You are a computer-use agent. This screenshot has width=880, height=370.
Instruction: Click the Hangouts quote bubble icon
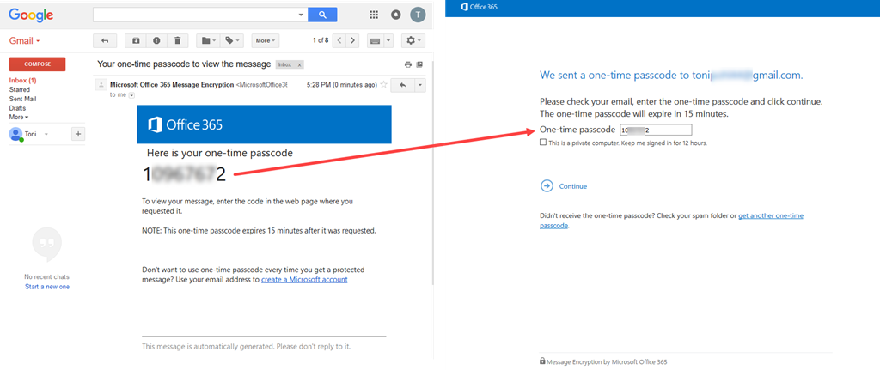47,245
